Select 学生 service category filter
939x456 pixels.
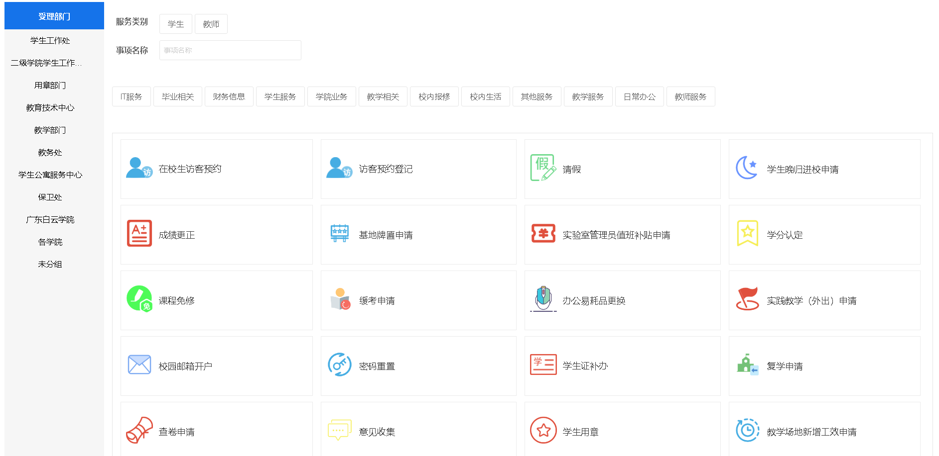(175, 24)
